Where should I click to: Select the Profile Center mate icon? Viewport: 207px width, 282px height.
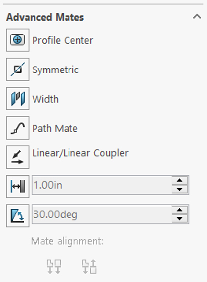coord(18,40)
